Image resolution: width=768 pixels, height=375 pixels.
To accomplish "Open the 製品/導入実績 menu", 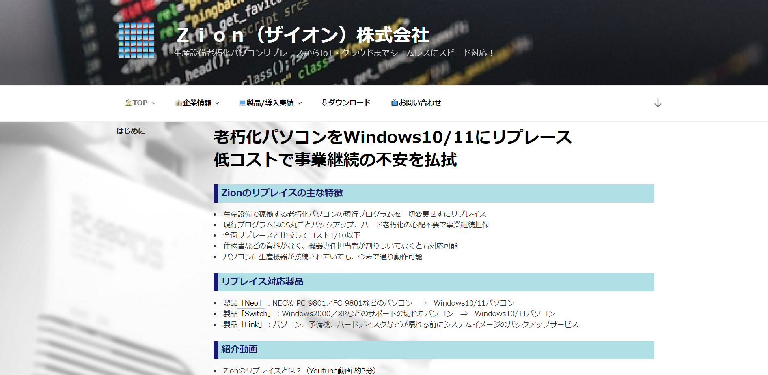I will 270,103.
